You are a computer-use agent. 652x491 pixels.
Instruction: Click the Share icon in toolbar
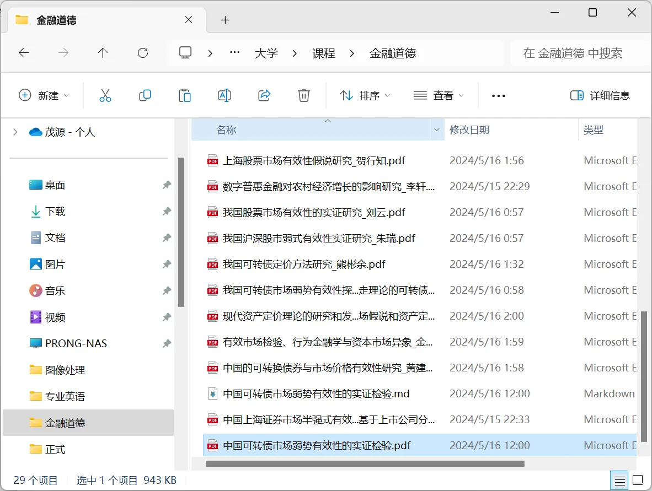(x=264, y=95)
